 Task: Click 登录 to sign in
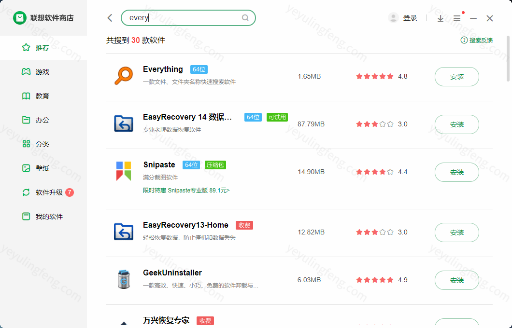coord(410,18)
